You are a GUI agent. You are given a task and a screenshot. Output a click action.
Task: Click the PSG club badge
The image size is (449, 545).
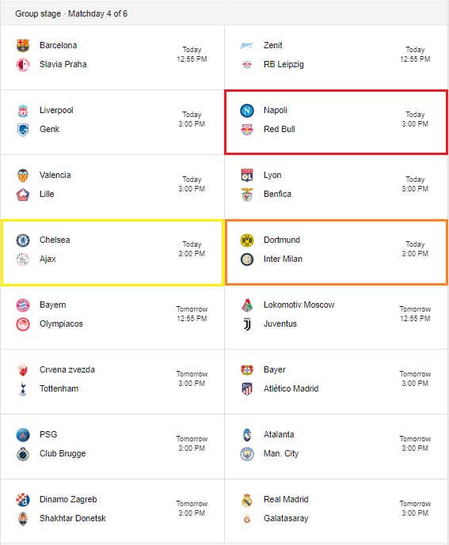pos(23,435)
